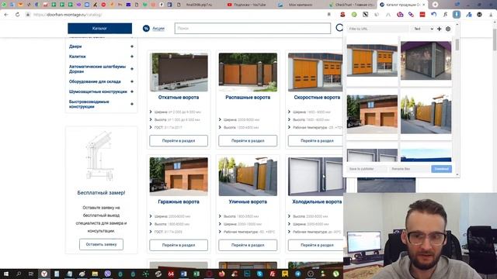Viewport: 497px width, 279px height.
Task: Focus the Rename files field
Action: [409, 169]
